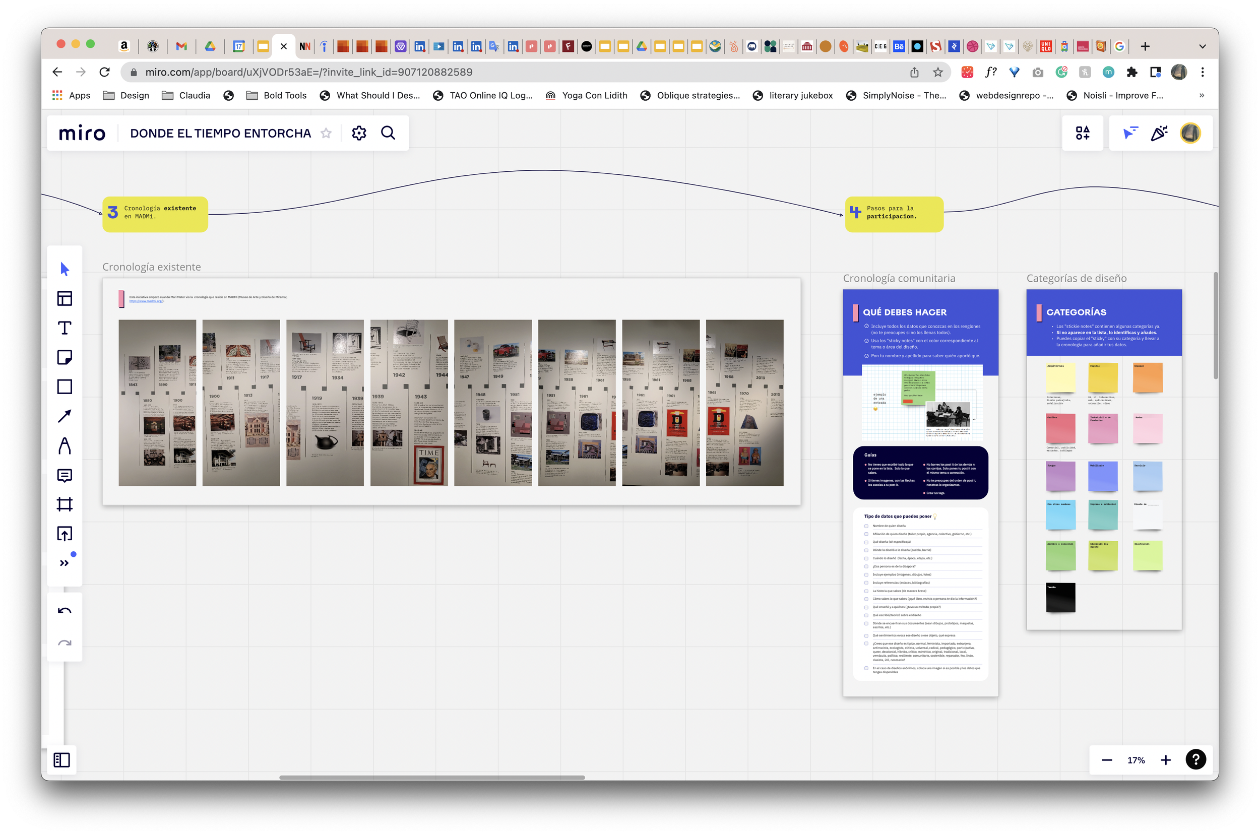Select the Sticky note tool
1260x835 pixels.
pyautogui.click(x=65, y=357)
